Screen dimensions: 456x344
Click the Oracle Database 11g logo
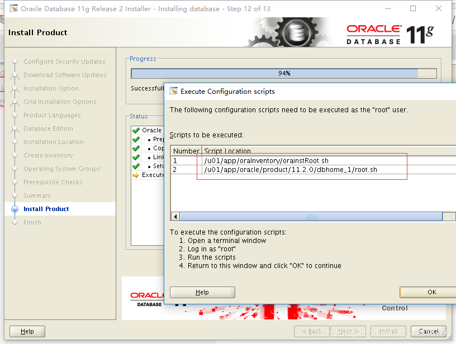pyautogui.click(x=390, y=35)
